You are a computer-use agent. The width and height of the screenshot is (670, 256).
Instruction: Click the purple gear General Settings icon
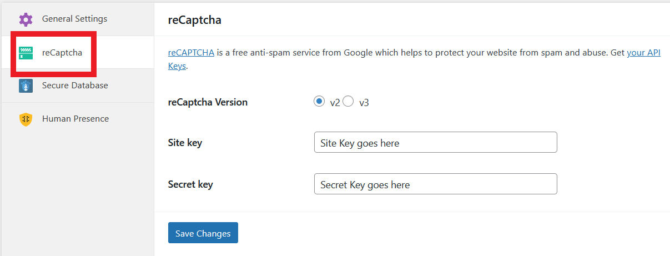[x=26, y=19]
